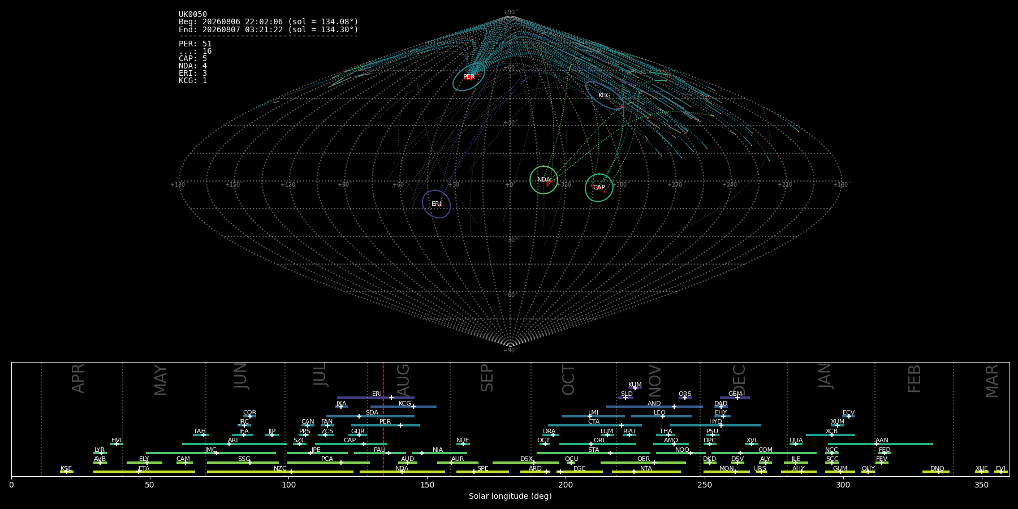1018x509 pixels.
Task: Click the AUR shower label in the timeline
Action: pyautogui.click(x=458, y=459)
